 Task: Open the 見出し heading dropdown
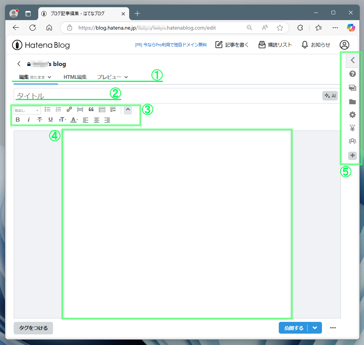(x=27, y=110)
